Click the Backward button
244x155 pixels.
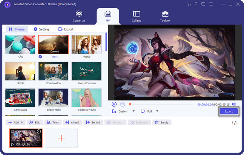tap(139, 122)
